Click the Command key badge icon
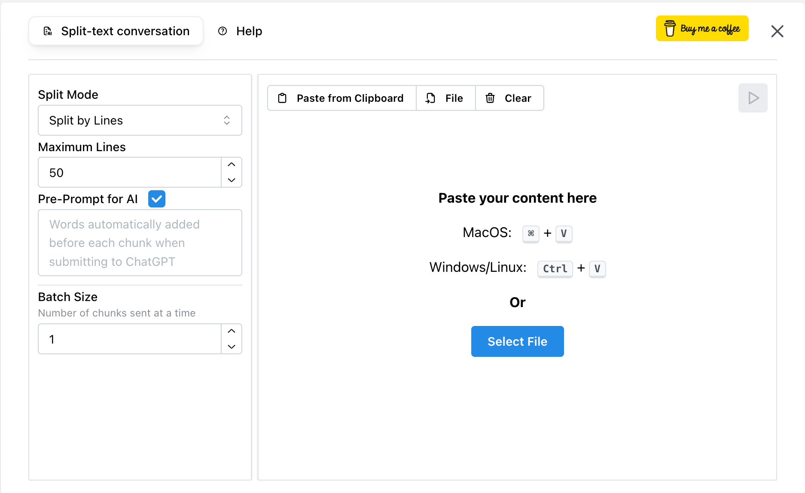Screen dimensions: 805x493 point(531,234)
